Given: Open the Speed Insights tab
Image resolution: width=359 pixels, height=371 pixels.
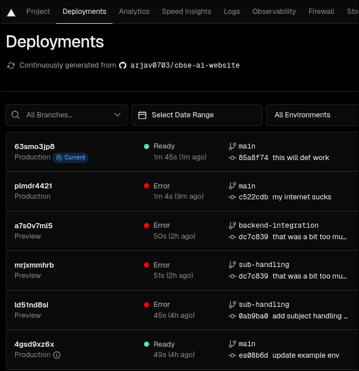Looking at the screenshot, I should 186,12.
